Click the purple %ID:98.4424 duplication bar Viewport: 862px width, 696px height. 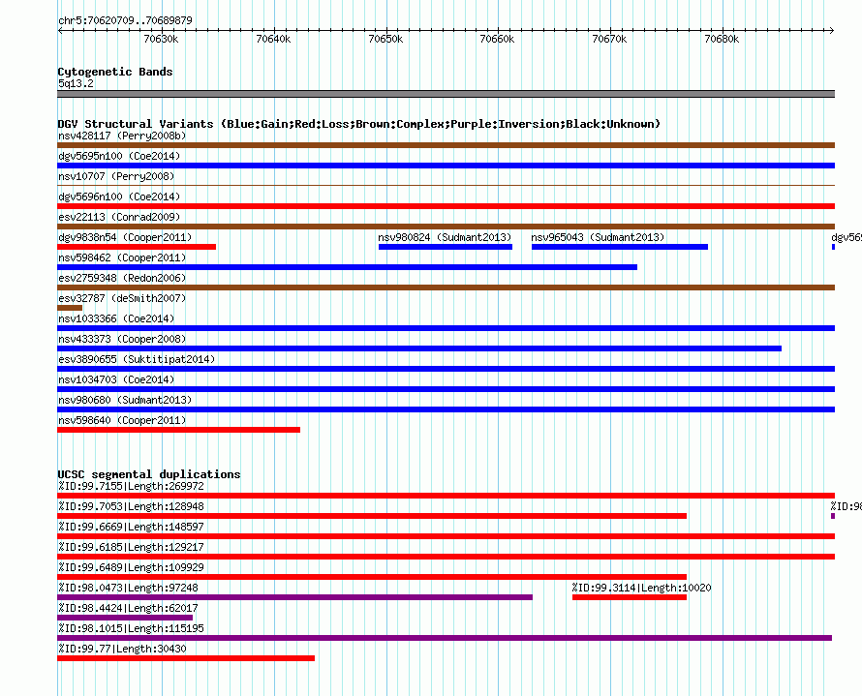tap(125, 618)
